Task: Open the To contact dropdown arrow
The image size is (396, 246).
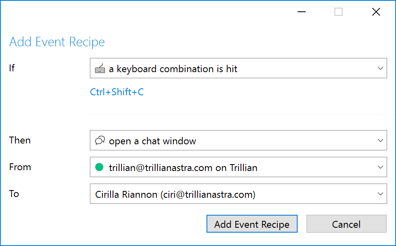Action: [x=380, y=194]
